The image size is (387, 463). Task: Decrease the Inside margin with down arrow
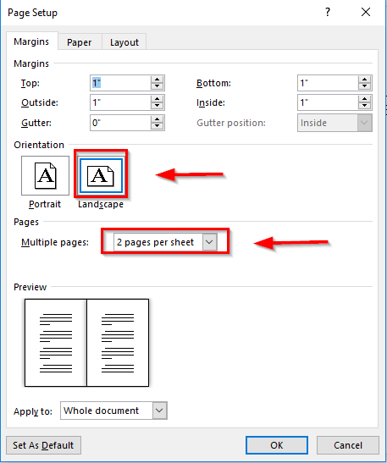click(364, 106)
